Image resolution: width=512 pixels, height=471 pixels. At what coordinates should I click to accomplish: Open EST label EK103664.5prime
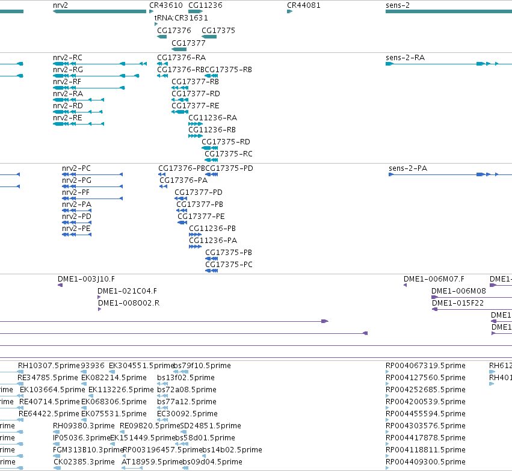(52, 390)
